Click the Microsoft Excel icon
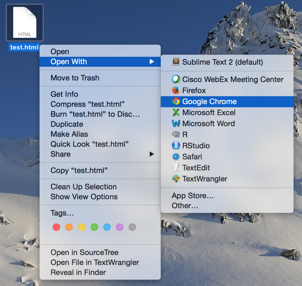This screenshot has height=286, width=302. 176,112
